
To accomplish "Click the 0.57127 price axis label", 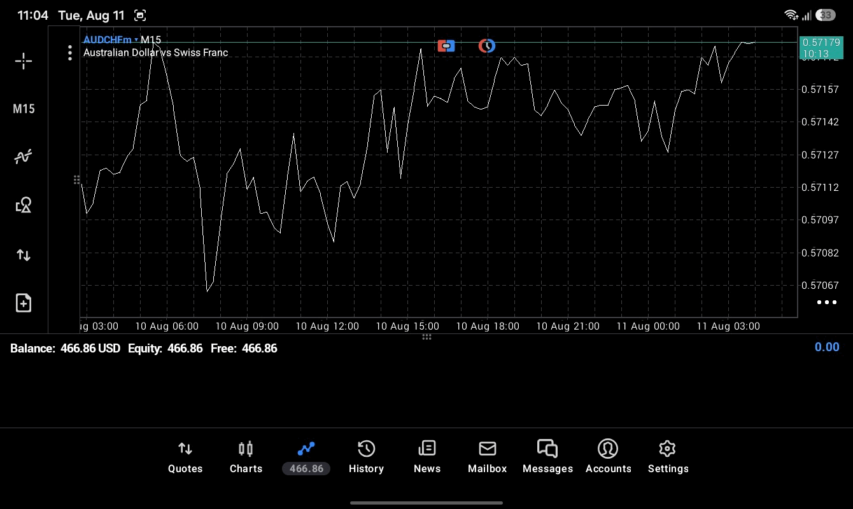I will 820,155.
